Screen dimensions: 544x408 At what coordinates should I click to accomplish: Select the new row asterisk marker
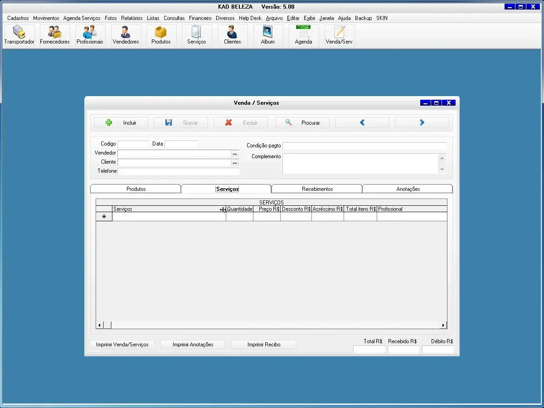click(104, 217)
